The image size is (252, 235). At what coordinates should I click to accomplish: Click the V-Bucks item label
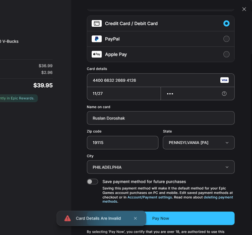click(9, 41)
